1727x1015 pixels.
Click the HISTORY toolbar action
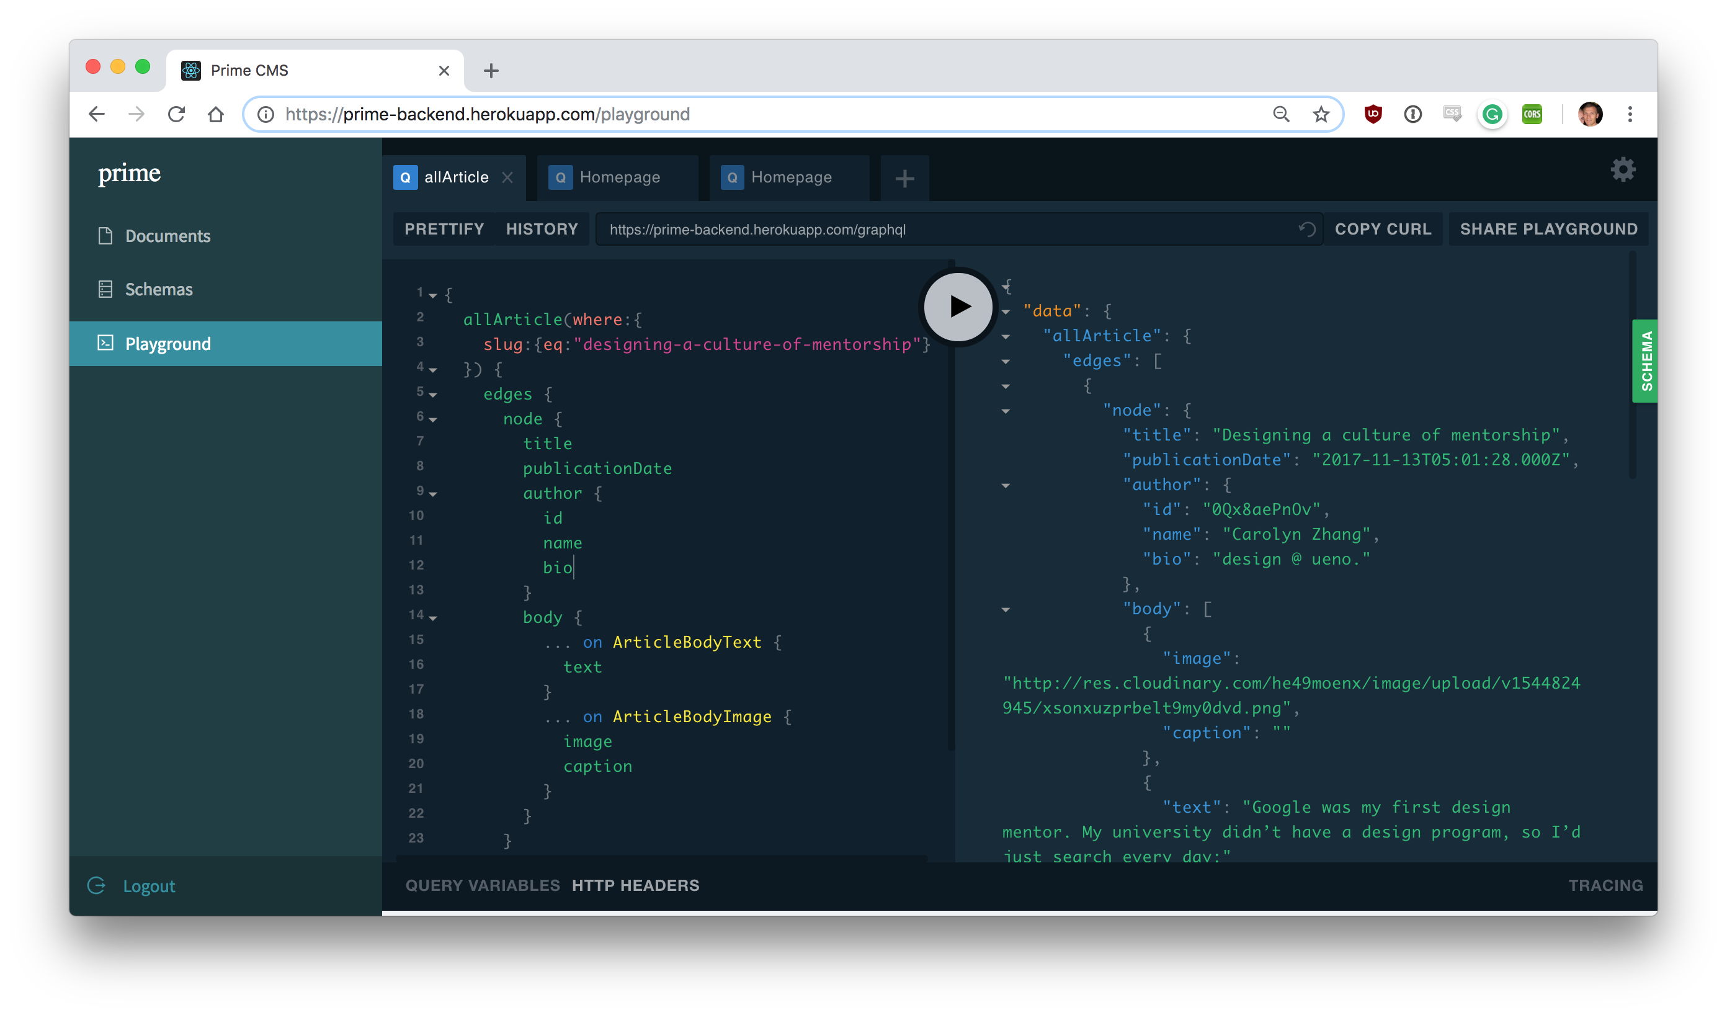[541, 228]
